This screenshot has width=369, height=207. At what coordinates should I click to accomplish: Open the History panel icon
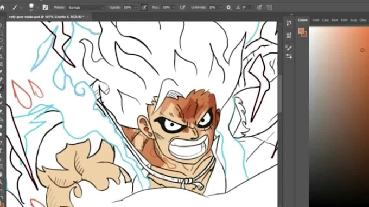click(289, 23)
